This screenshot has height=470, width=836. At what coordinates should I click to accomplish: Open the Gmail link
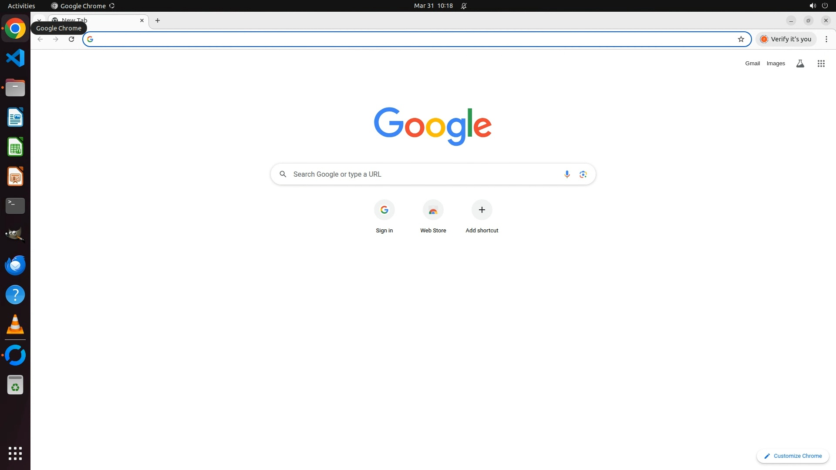coord(752,64)
